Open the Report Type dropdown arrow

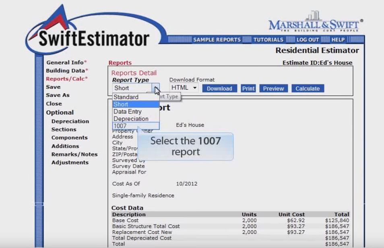pos(156,88)
